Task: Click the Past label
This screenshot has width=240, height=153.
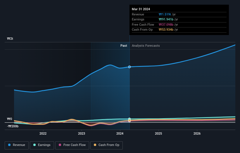Action: 124,46
